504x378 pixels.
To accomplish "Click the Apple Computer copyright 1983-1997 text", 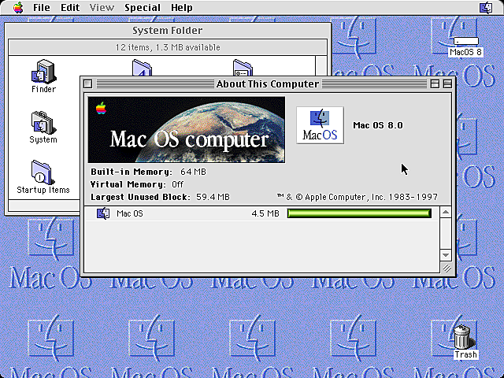I will pos(357,197).
